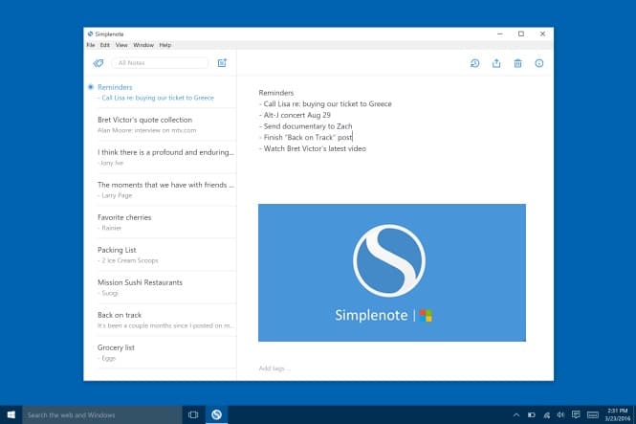Click the All Notes search field
Viewport: 636px width, 424px height.
(x=160, y=63)
